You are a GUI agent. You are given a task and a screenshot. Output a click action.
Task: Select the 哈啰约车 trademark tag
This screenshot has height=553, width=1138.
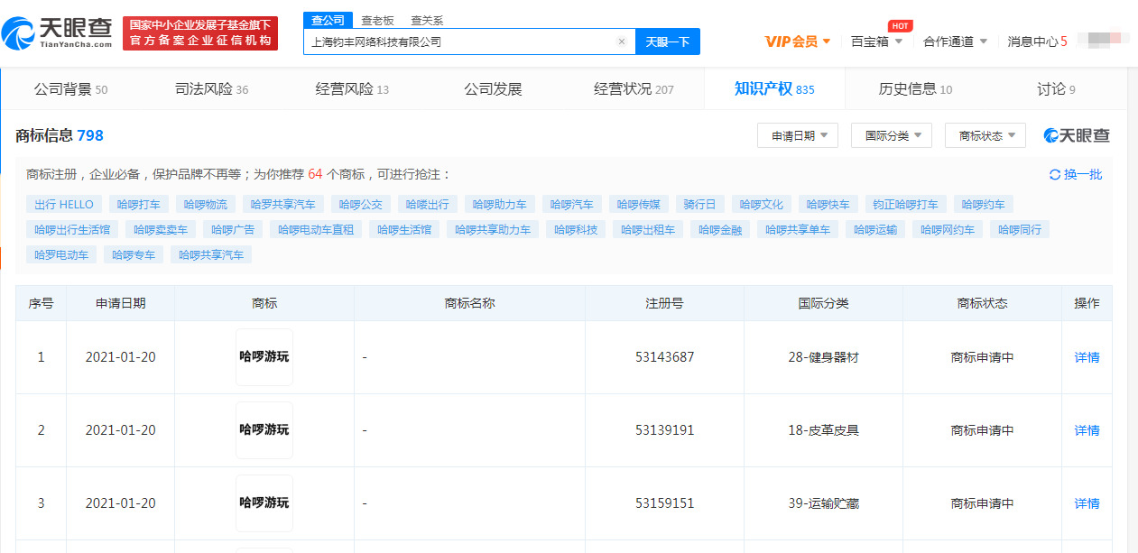(984, 204)
